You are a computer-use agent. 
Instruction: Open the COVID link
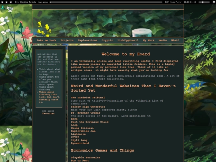coord(75,137)
